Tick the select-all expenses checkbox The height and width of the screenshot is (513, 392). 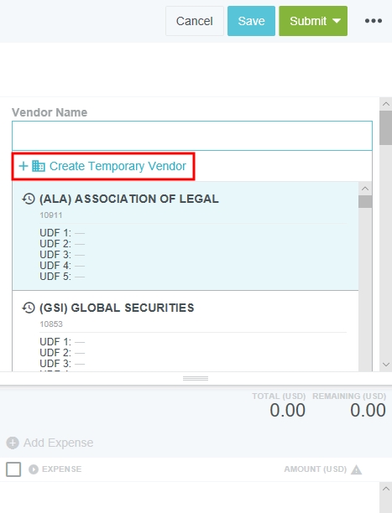point(13,469)
